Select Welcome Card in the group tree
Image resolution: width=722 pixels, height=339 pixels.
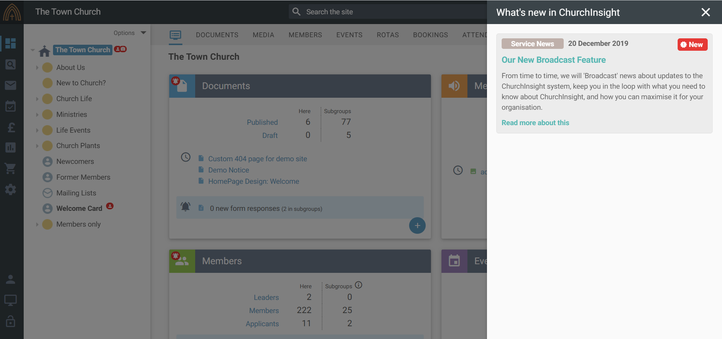[79, 209]
